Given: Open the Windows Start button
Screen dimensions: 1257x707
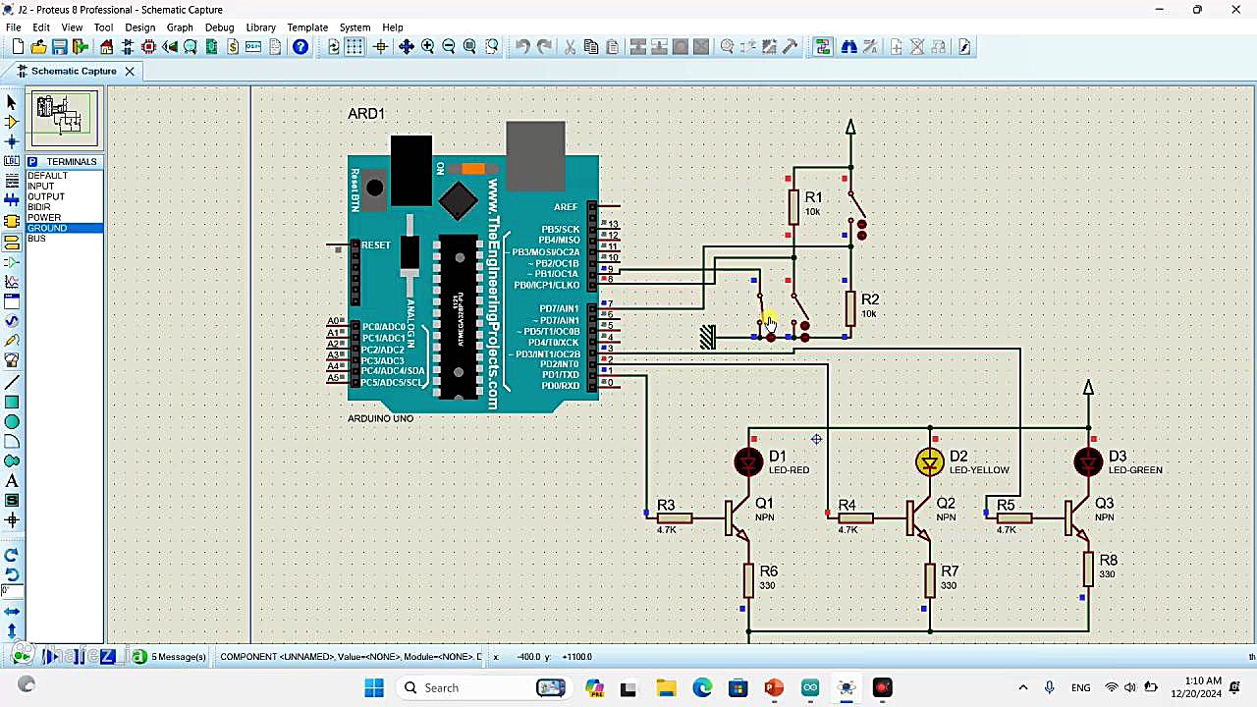Looking at the screenshot, I should (x=374, y=687).
